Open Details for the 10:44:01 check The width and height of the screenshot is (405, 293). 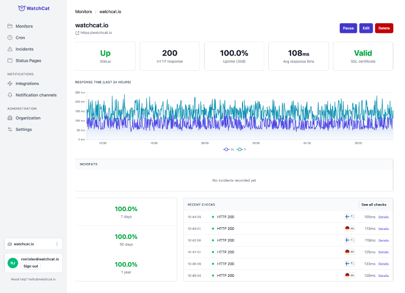(x=384, y=228)
